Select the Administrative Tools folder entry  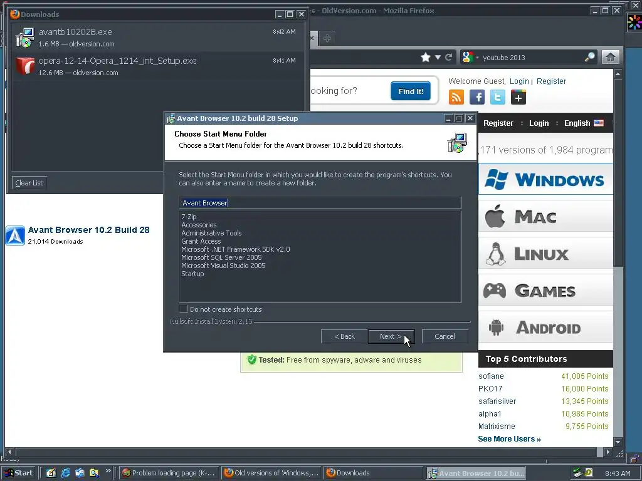click(x=211, y=233)
